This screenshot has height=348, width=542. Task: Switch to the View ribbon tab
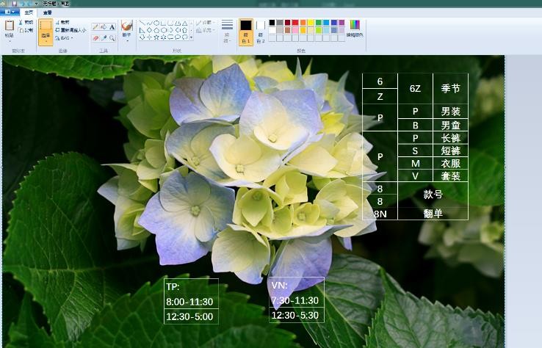click(47, 12)
